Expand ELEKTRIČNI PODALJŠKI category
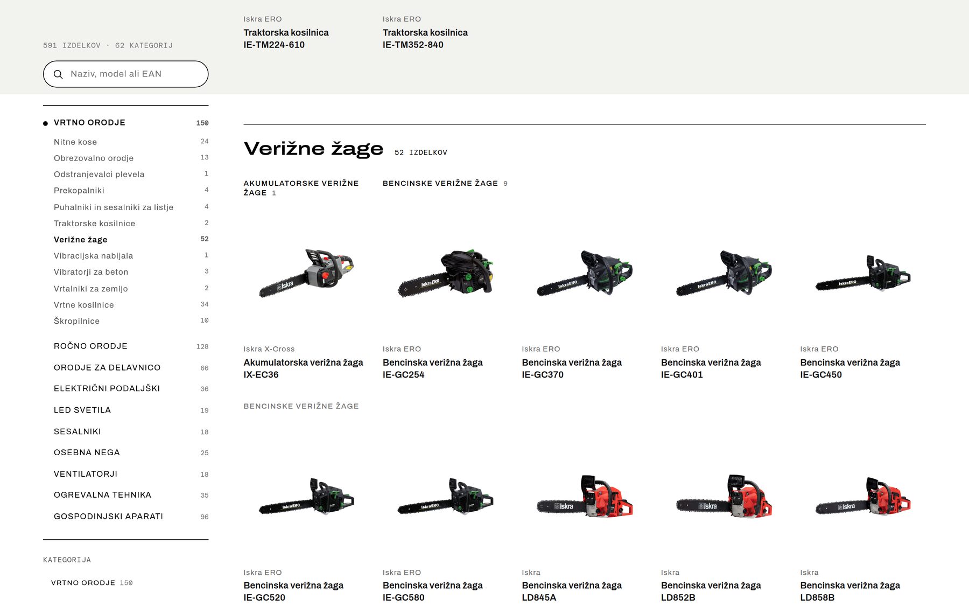Viewport: 969px width, 606px height. tap(131, 388)
